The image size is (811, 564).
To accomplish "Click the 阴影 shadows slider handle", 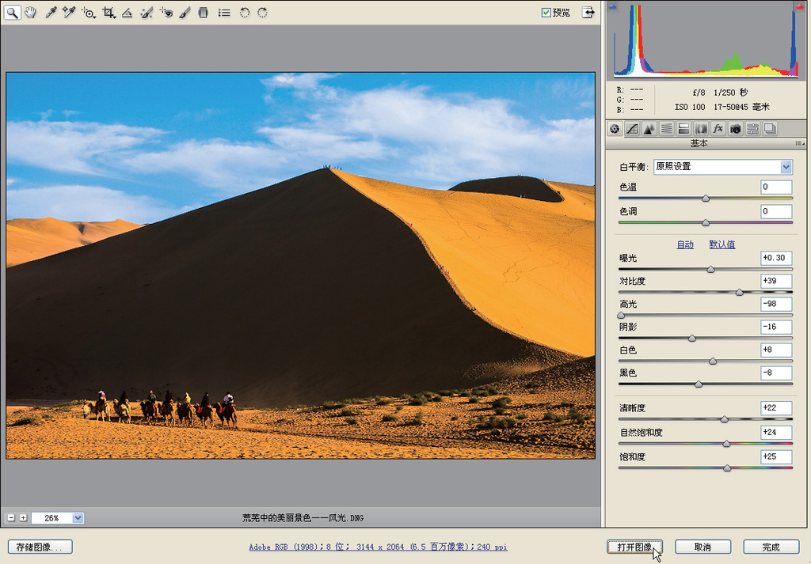I will click(x=692, y=339).
